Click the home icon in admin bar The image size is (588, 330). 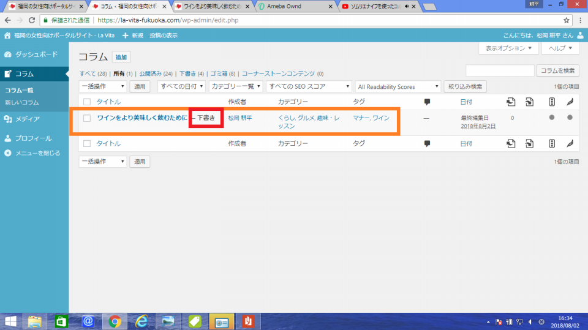[x=7, y=36]
